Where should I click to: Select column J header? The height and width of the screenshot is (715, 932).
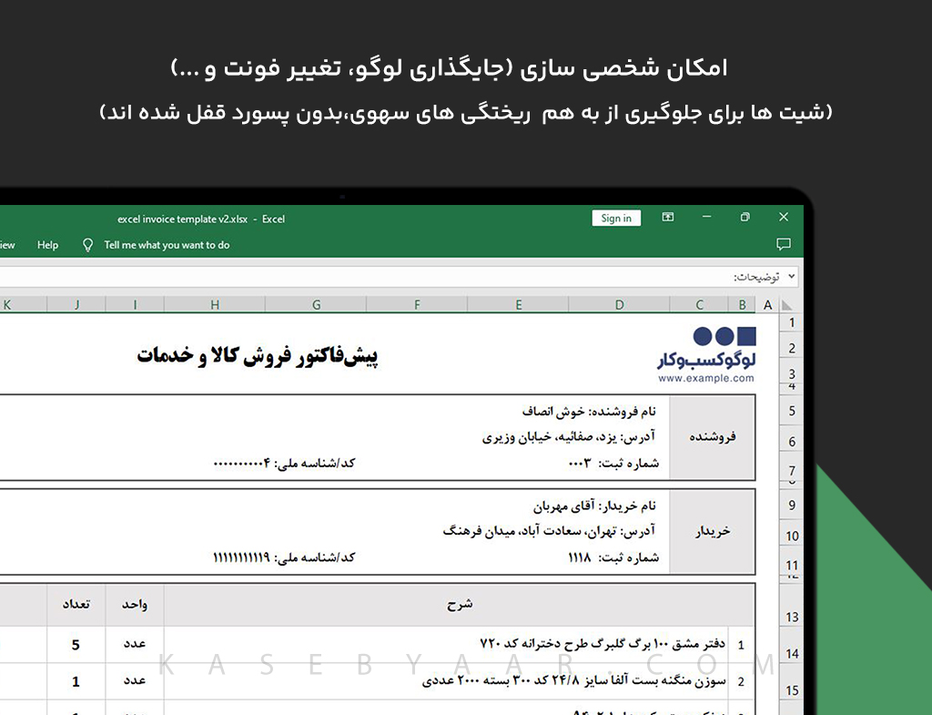tap(76, 305)
